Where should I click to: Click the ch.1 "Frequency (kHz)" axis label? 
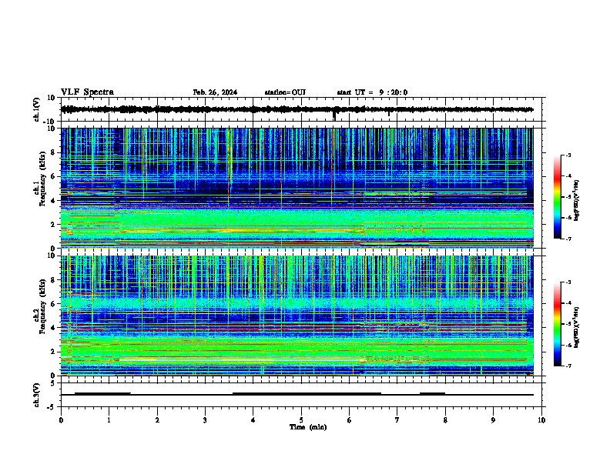pyautogui.click(x=42, y=179)
